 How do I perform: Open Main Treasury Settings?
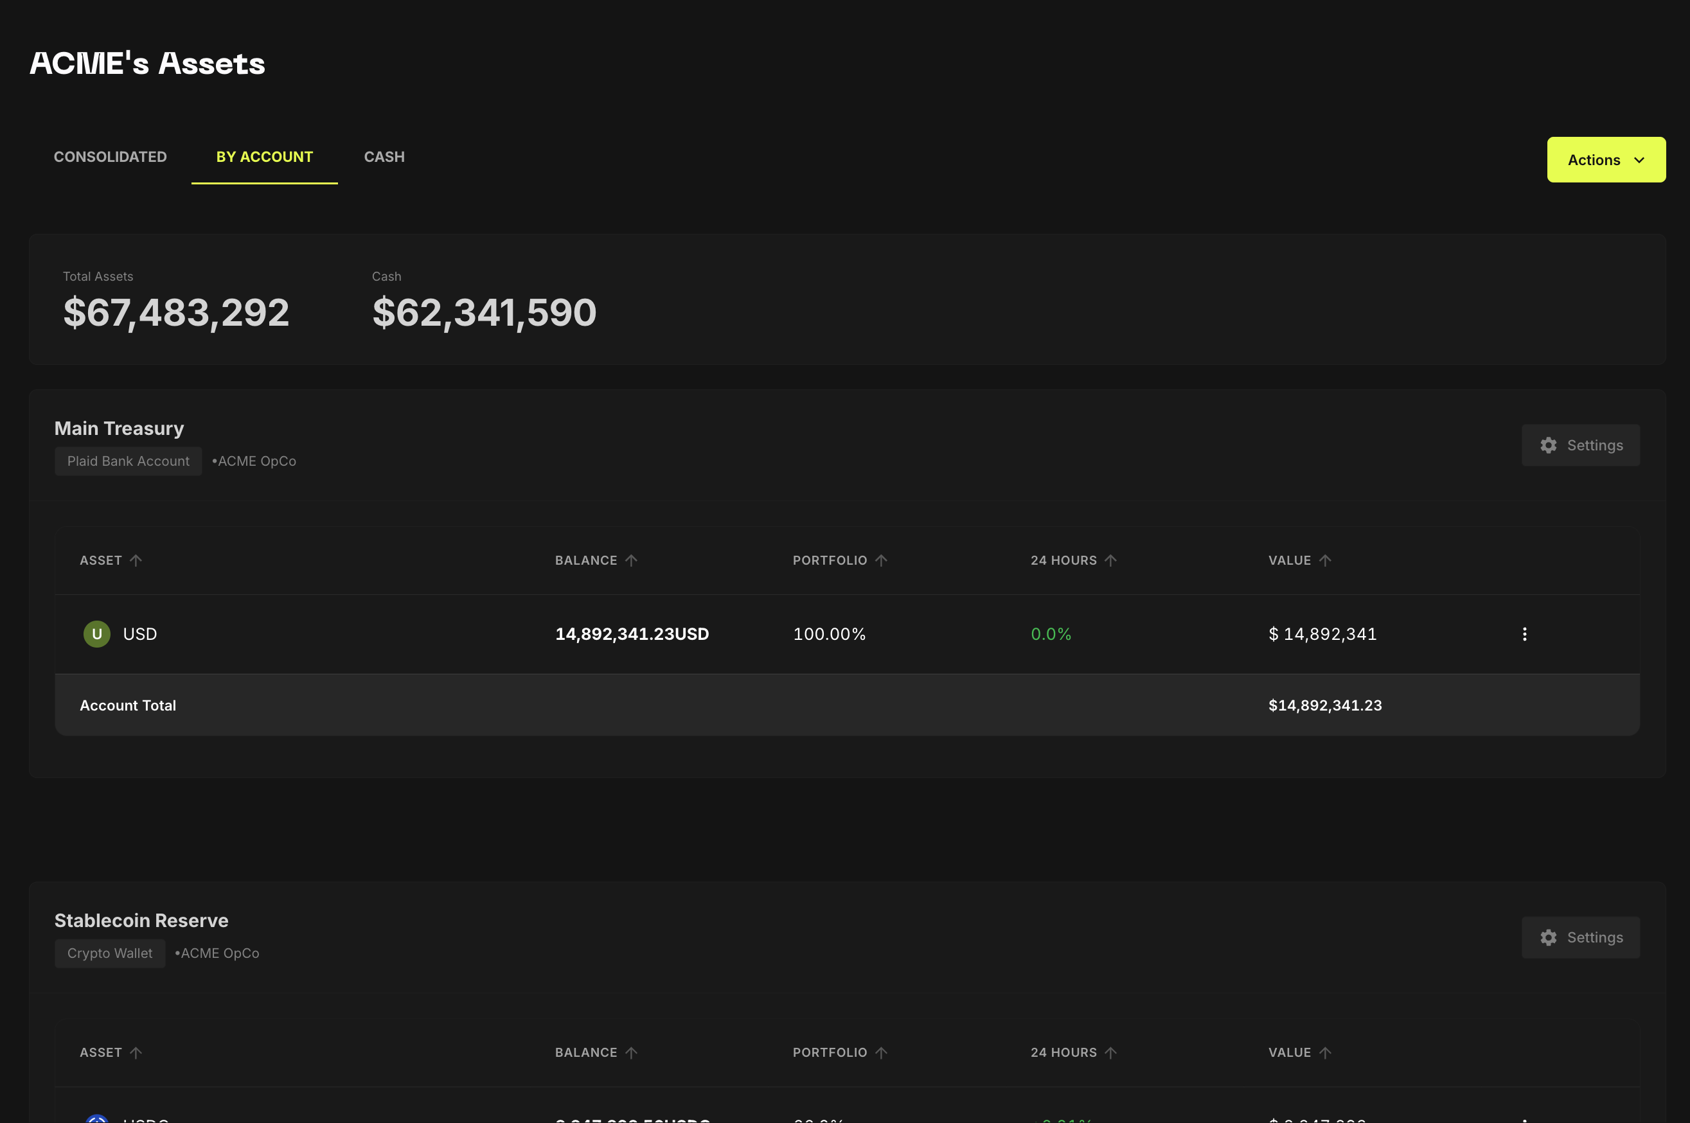(1580, 445)
